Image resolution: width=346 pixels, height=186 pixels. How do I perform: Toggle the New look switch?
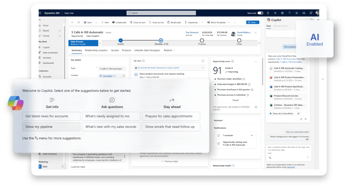coord(260,13)
